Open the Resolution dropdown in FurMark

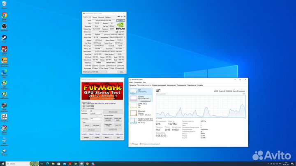coord(96,113)
